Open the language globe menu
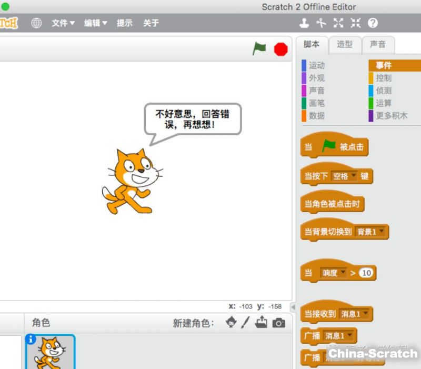This screenshot has width=421, height=369. coord(36,23)
